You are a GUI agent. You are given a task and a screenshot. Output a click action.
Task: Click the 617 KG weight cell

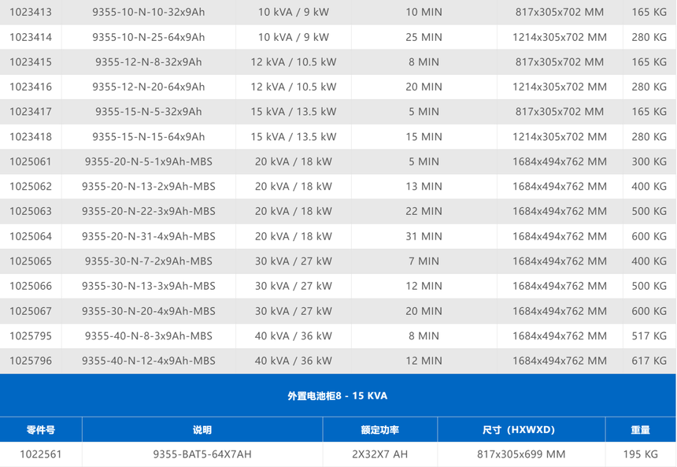649,361
